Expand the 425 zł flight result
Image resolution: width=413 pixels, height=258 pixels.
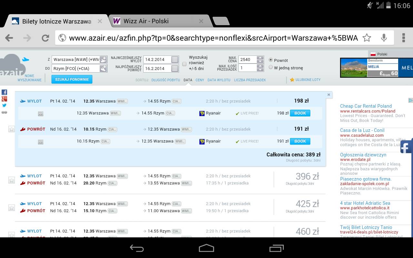click(170, 207)
